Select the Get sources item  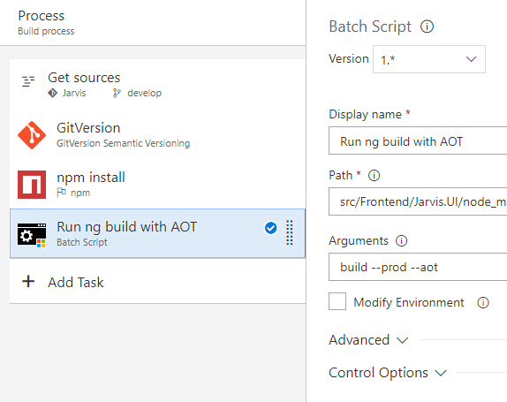click(x=157, y=84)
